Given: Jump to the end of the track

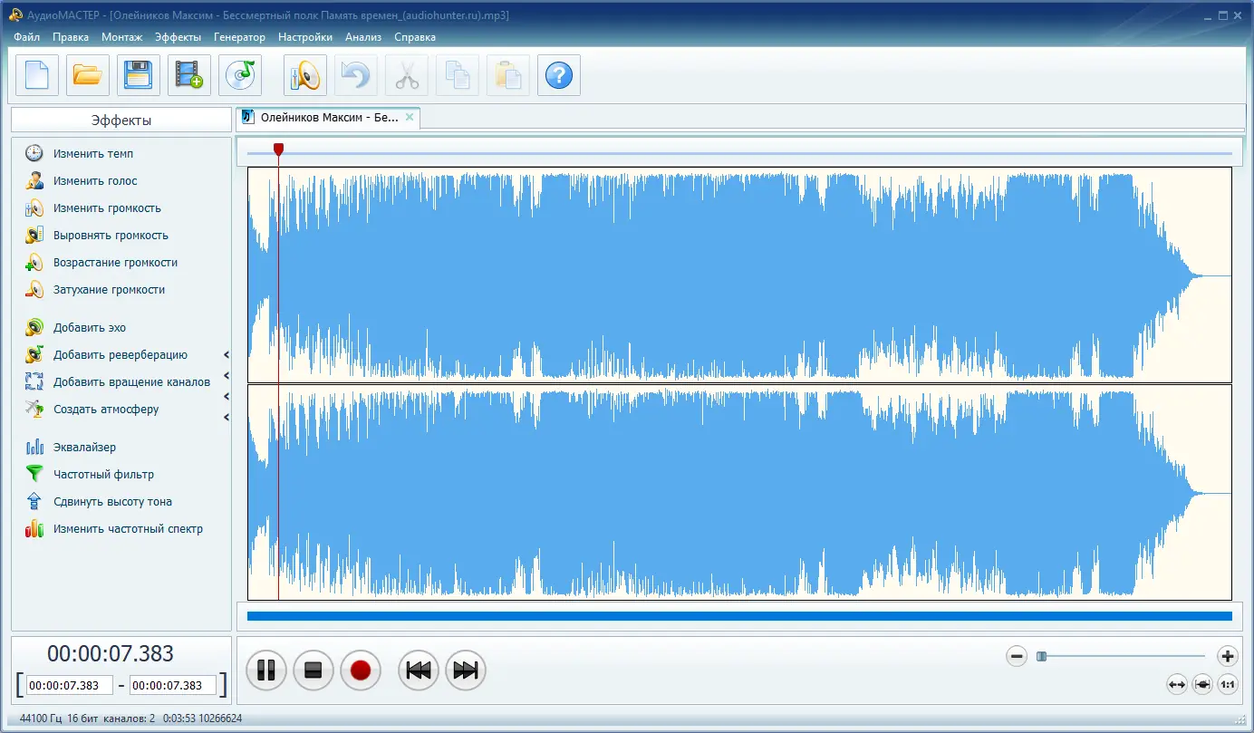Looking at the screenshot, I should point(466,670).
